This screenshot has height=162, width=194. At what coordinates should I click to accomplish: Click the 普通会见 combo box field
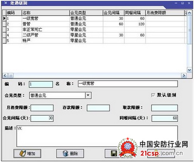tap(60, 95)
